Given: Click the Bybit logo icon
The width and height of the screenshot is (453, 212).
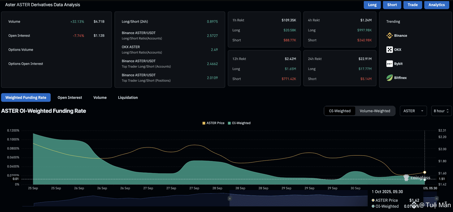Looking at the screenshot, I should click(389, 64).
